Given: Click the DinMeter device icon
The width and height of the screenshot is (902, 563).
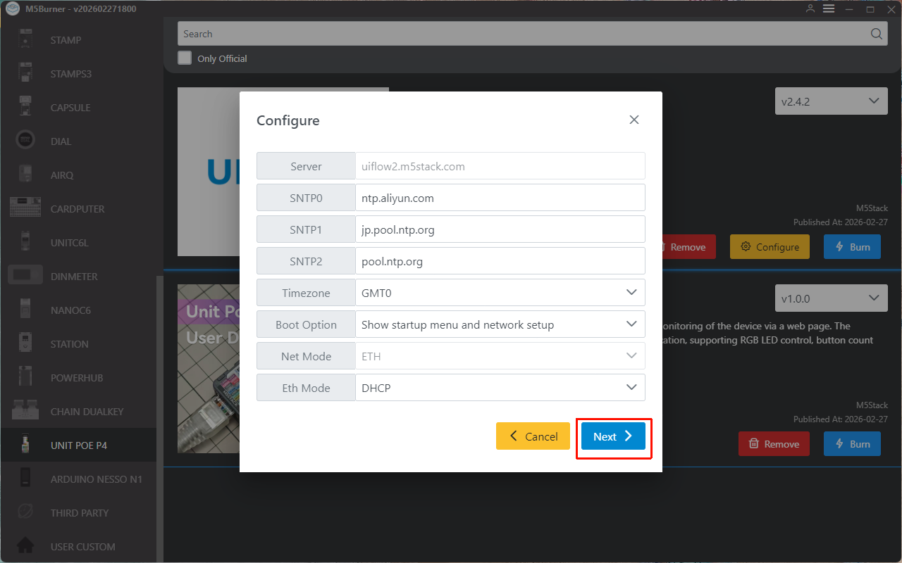Looking at the screenshot, I should coord(25,276).
